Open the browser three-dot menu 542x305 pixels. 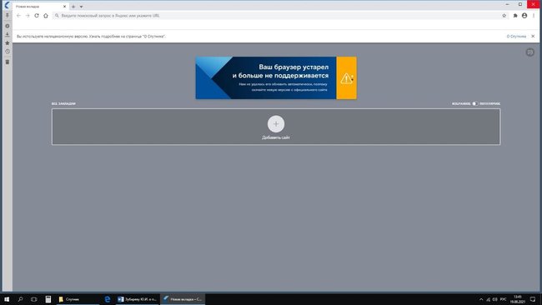coord(534,16)
